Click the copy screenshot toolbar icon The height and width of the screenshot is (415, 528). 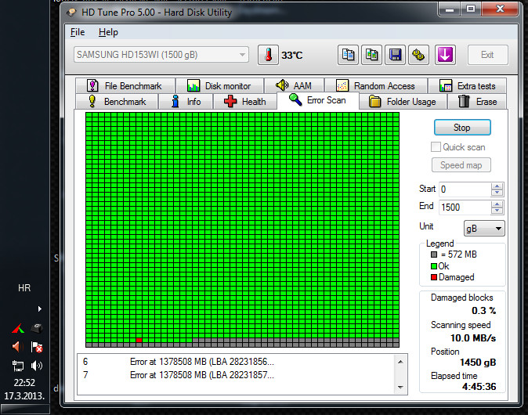tap(372, 55)
